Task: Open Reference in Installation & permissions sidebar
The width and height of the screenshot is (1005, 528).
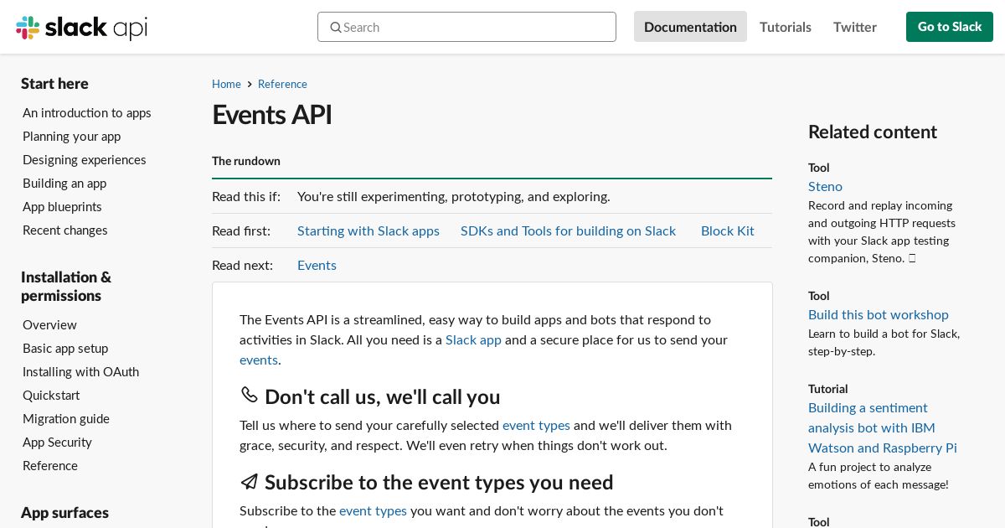Action: 50,465
